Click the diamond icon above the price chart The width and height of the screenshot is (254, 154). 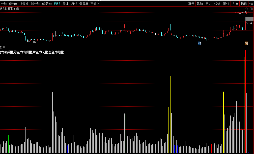246,9
